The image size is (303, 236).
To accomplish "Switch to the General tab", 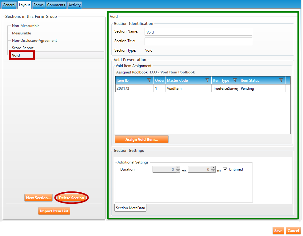I will pos(9,5).
